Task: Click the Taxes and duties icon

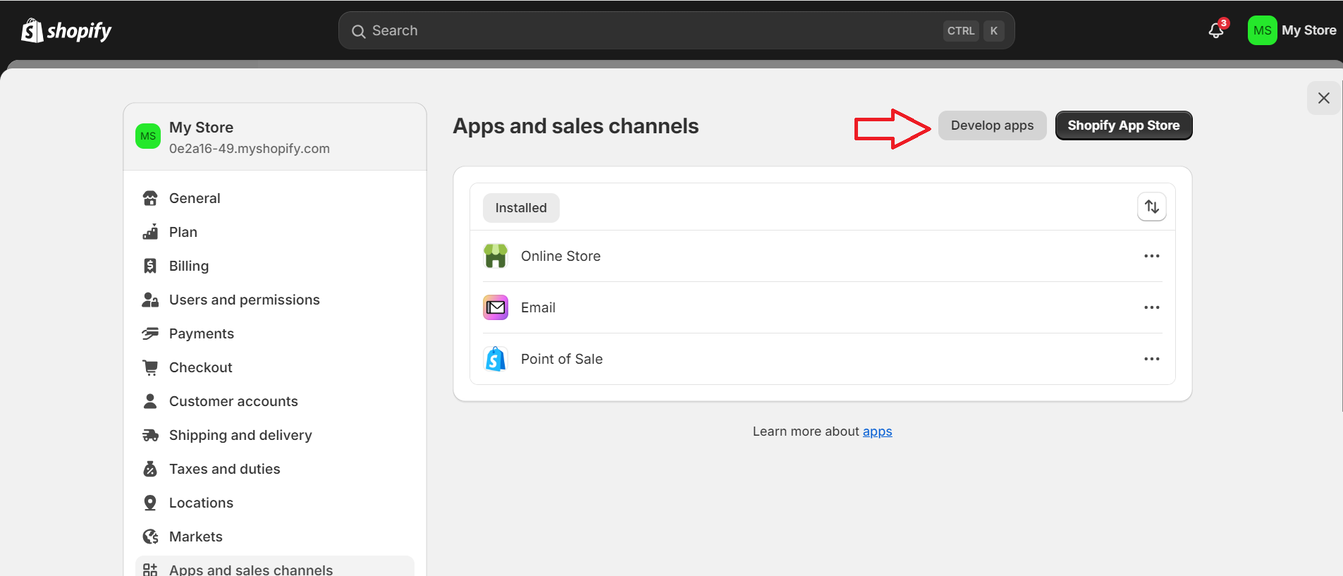Action: (150, 469)
